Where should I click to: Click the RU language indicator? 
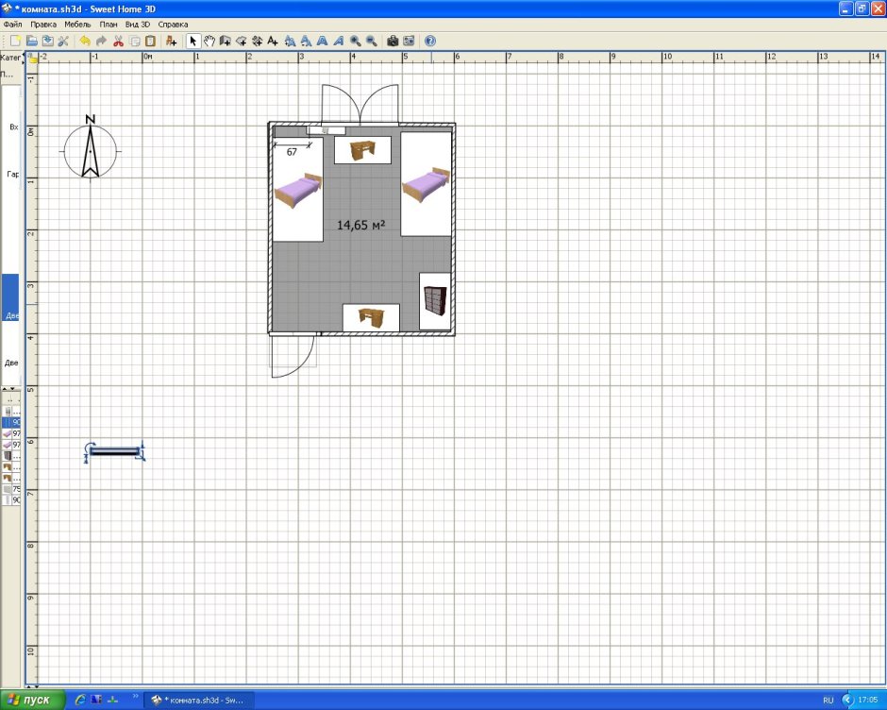coord(828,701)
